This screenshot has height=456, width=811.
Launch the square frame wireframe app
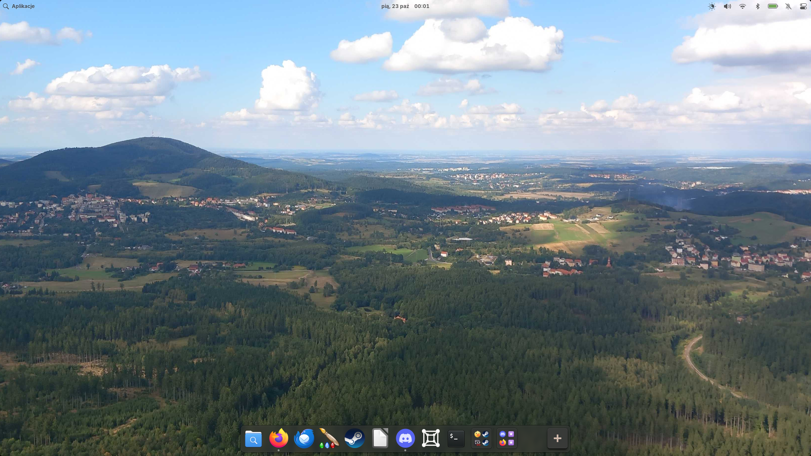431,439
